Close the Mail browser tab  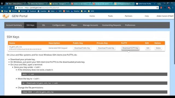click(25, 4)
